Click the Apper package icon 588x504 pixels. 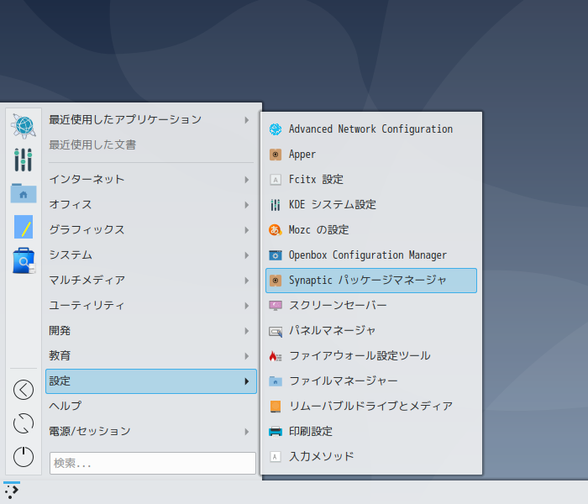(x=276, y=155)
